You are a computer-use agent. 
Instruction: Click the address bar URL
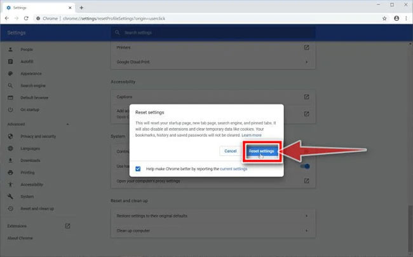(114, 18)
